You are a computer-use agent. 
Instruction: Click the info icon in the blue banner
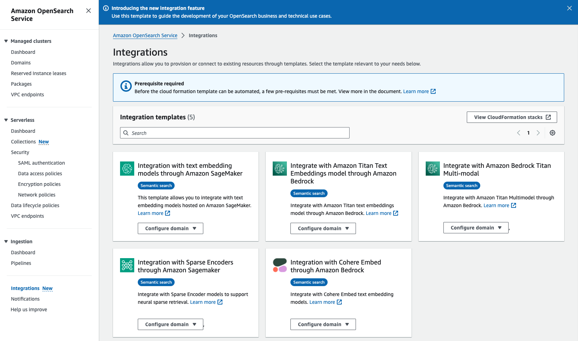tap(106, 8)
